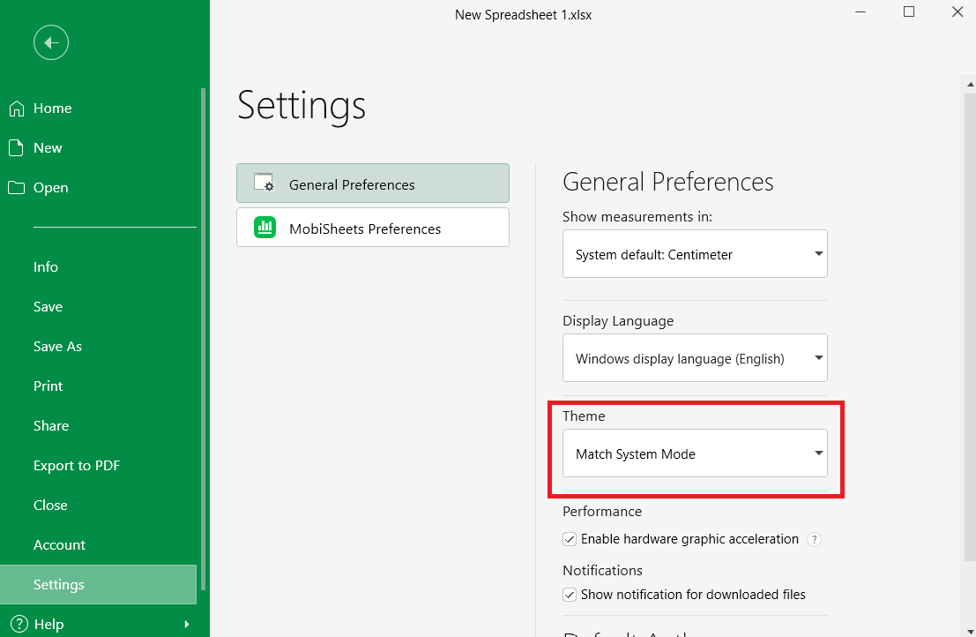Maximize the spreadsheet window
Viewport: 976px width, 637px height.
pos(909,11)
